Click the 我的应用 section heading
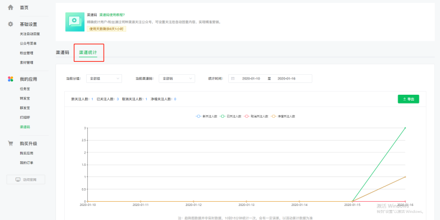The width and height of the screenshot is (440, 220). (28, 79)
